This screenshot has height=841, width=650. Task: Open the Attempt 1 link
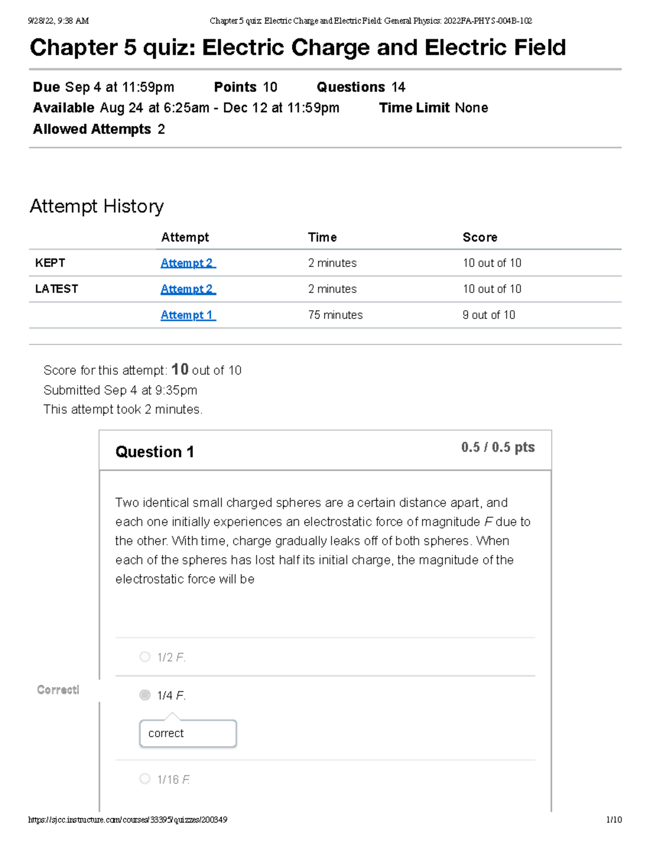(x=187, y=315)
